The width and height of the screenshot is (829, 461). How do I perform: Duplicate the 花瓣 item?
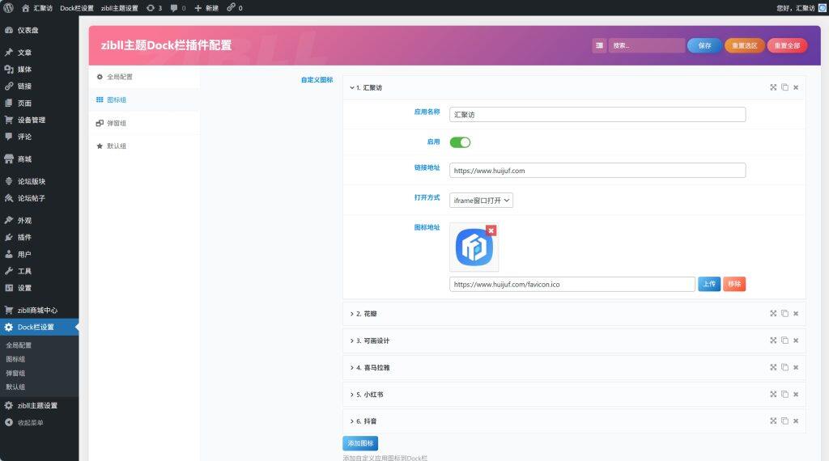[784, 314]
